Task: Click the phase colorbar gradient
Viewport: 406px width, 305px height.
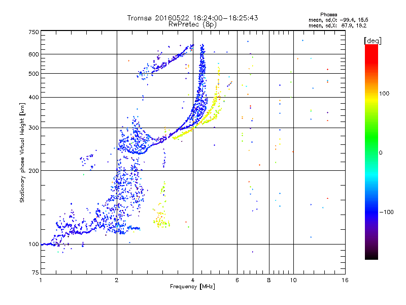Action: [x=371, y=151]
